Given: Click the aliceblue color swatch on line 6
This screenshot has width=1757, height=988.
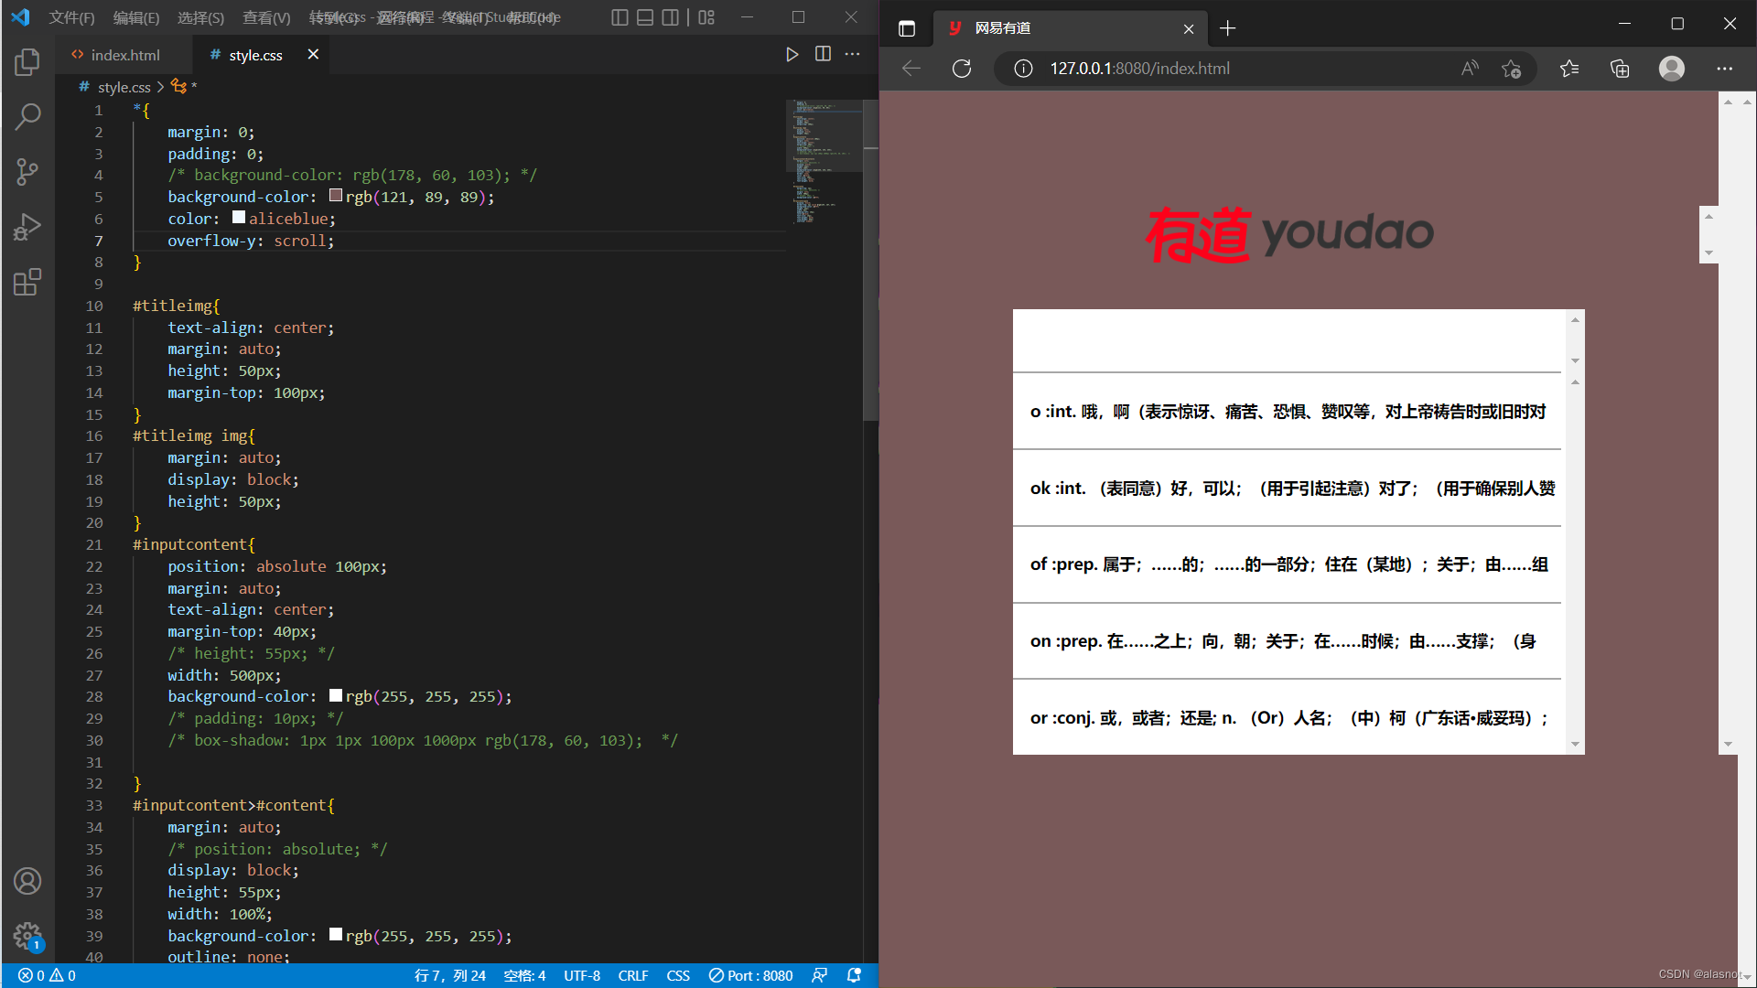Looking at the screenshot, I should pyautogui.click(x=239, y=218).
